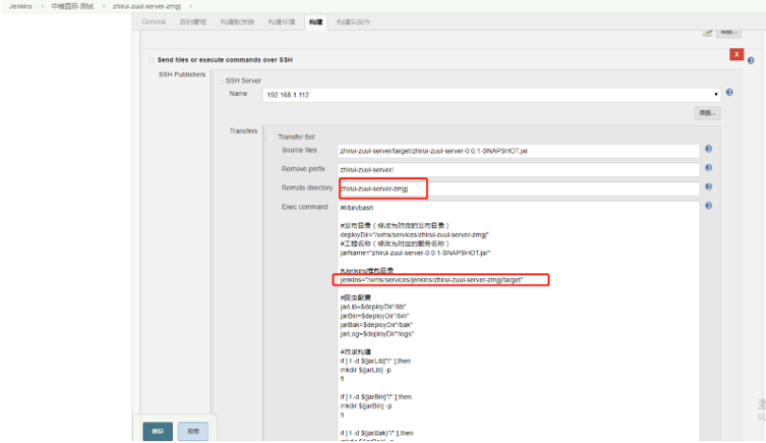Open the zhirui-zuul-server-zmgj breadcrumb link
The height and width of the screenshot is (443, 766).
pyautogui.click(x=146, y=7)
